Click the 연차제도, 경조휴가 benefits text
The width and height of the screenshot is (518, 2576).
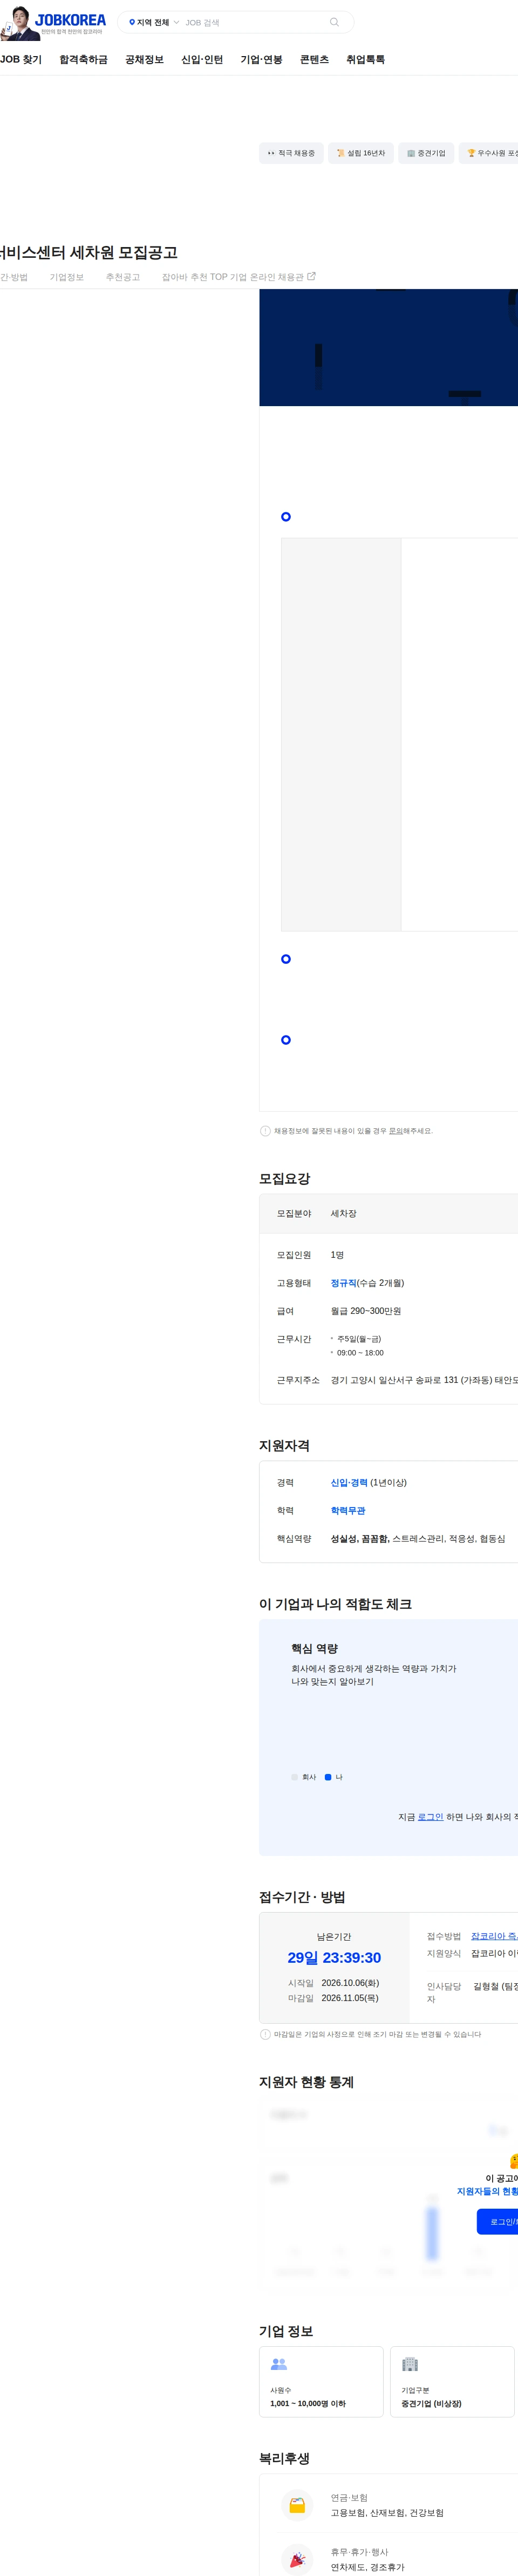(368, 2567)
